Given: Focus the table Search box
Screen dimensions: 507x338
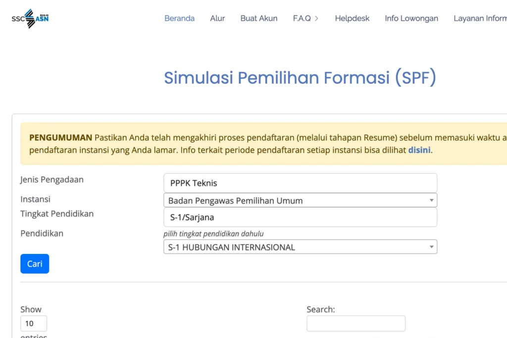Looking at the screenshot, I should 355,324.
